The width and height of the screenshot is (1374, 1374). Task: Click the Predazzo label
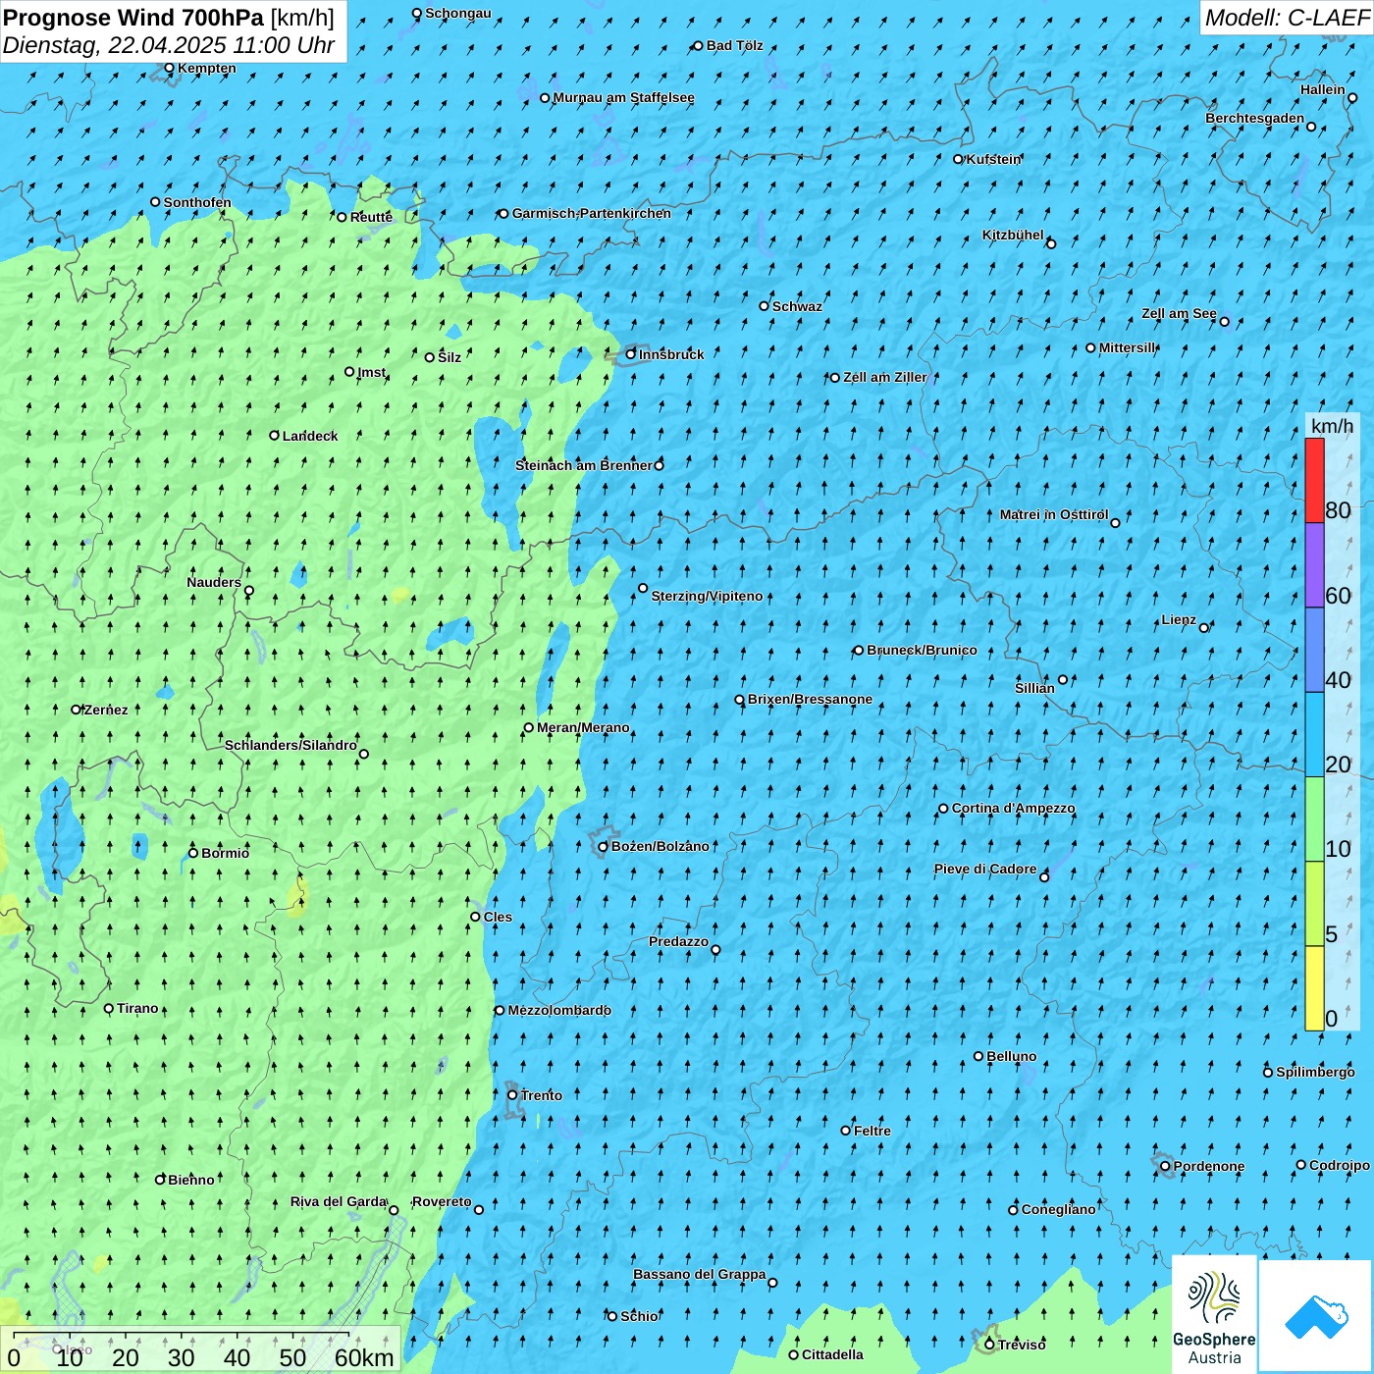(x=678, y=941)
